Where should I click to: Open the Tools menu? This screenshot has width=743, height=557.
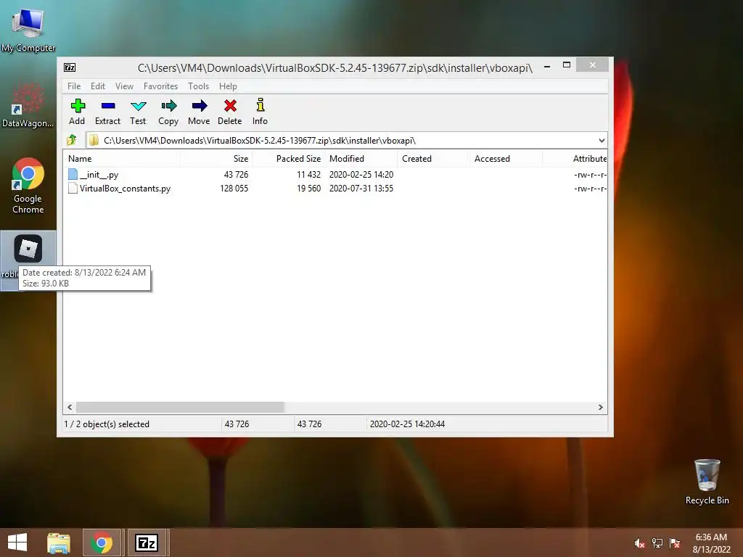[199, 86]
